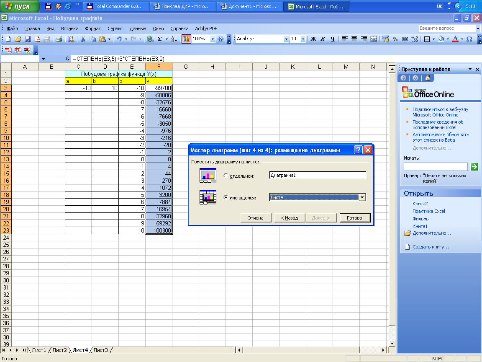Click the AutoSum sigma icon
The height and width of the screenshot is (362, 482).
[159, 39]
